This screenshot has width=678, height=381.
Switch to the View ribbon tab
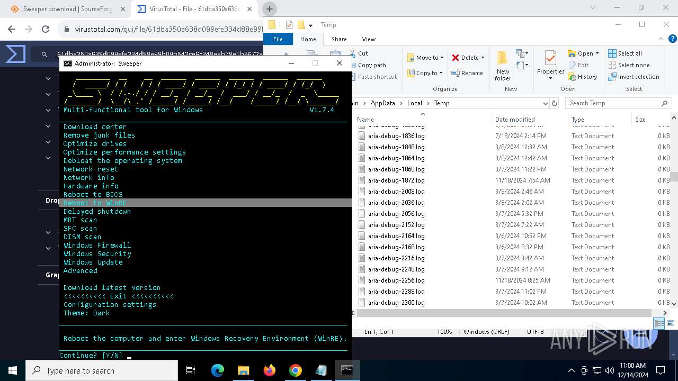click(x=369, y=39)
